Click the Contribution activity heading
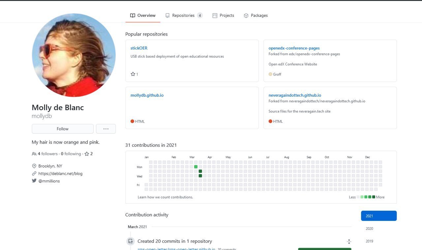Image resolution: width=422 pixels, height=250 pixels. click(147, 215)
